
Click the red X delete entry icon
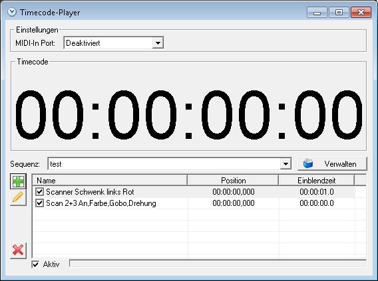tap(19, 250)
